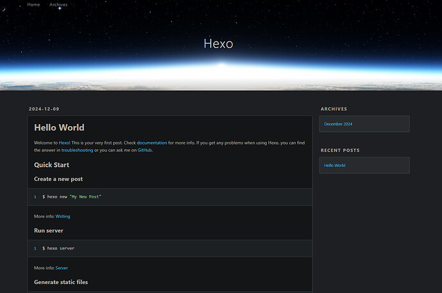Screen dimensions: 442x293
Task: Open Hello World under Recent Posts
Action: (334, 165)
